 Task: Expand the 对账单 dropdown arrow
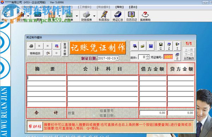point(77,16)
